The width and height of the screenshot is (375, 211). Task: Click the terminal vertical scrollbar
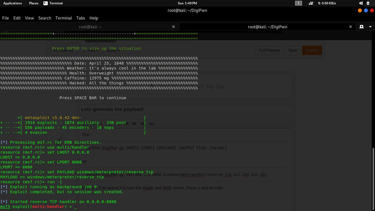coord(373,179)
